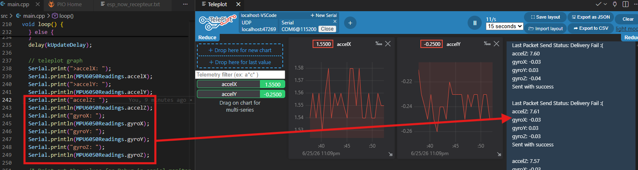Image resolution: width=638 pixels, height=170 pixels.
Task: Open the 15 seconds time window dropdown
Action: pos(505,26)
